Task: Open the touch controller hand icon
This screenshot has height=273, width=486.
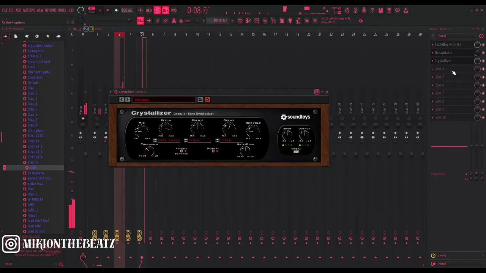Action: click(307, 20)
